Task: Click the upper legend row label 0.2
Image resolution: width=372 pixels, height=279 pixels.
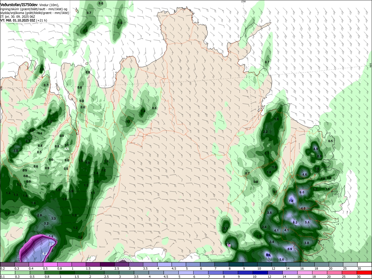Action: pos(2,269)
